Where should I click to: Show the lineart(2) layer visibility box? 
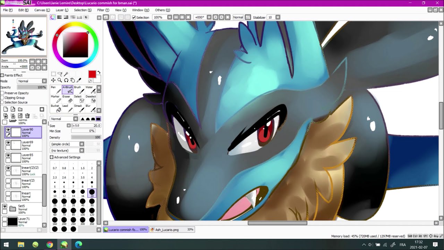point(8,181)
